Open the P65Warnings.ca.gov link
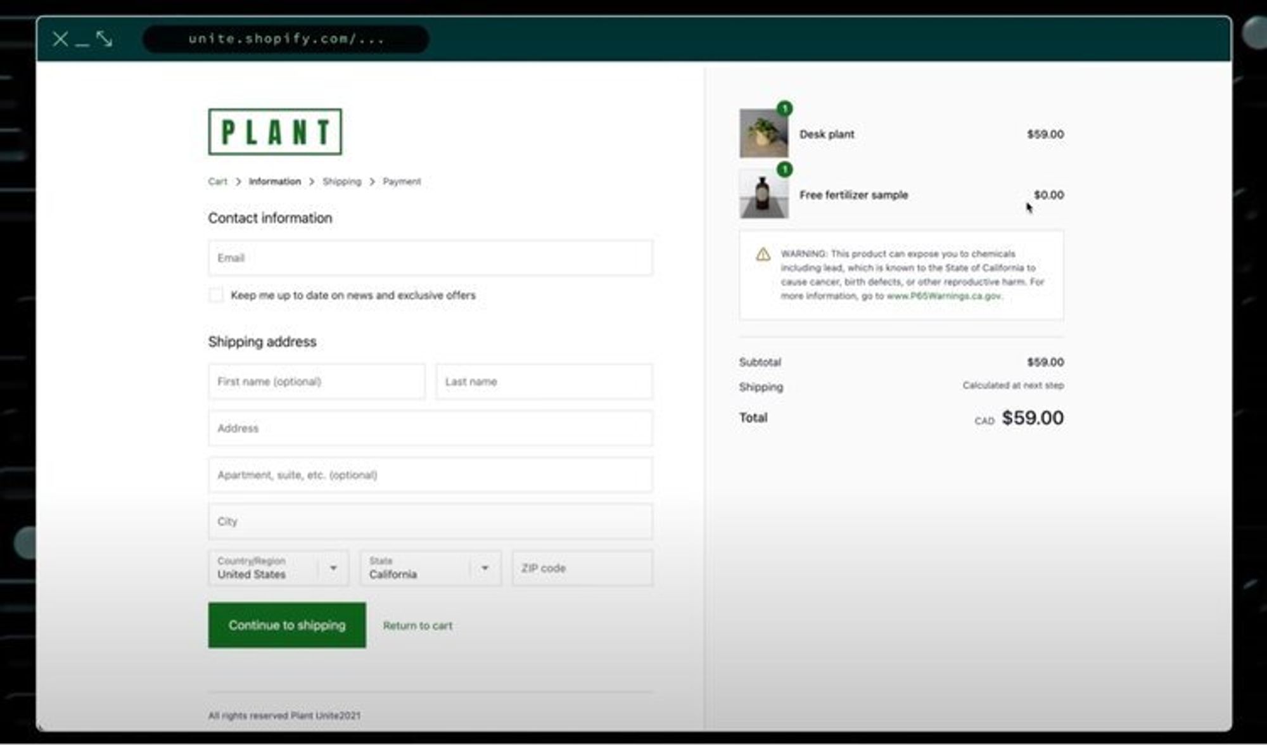Screen dimensions: 1267x745 943,296
